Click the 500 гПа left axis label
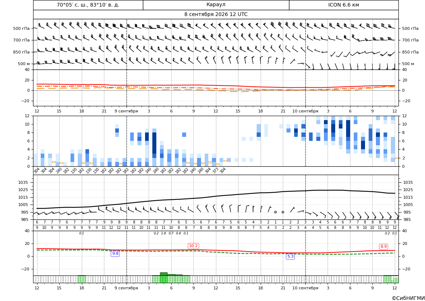This screenshot has width=425, height=301. click(x=21, y=28)
